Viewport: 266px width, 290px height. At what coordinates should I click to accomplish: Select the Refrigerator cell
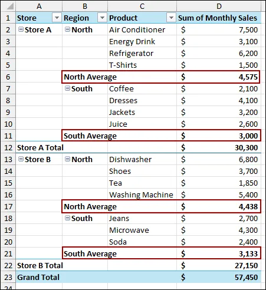(x=142, y=53)
